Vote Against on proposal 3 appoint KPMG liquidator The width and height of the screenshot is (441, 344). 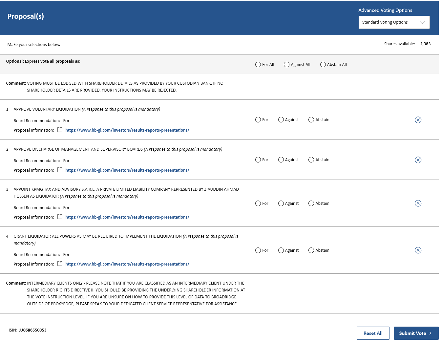coord(281,204)
